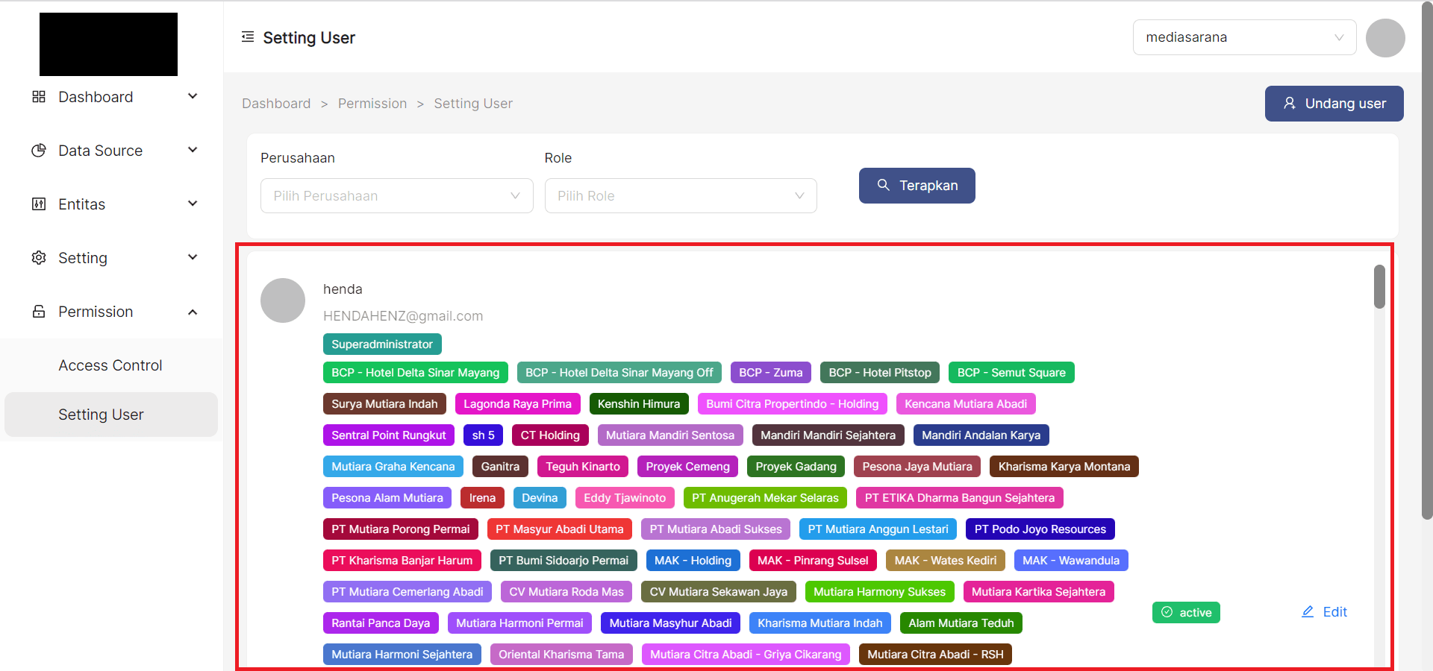
Task: Click henda's user avatar circle
Action: [283, 300]
